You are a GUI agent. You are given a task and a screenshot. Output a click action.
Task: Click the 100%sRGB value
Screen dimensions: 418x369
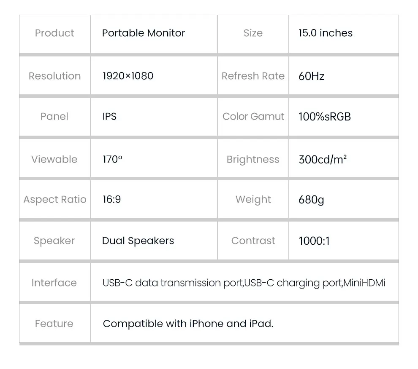tap(325, 117)
